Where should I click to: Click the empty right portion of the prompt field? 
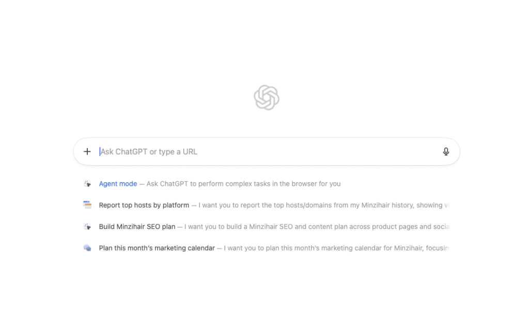(362, 152)
